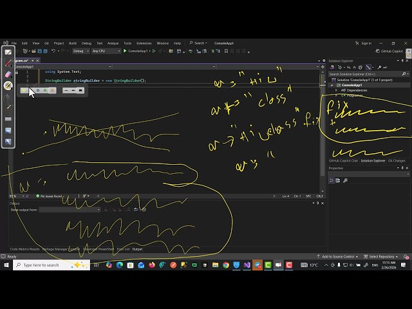This screenshot has height=309, width=412.
Task: Click the Undo toolbar icon
Action: (53, 51)
